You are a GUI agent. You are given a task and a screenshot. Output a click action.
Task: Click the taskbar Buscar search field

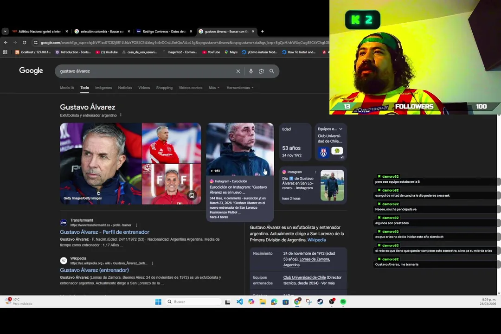pyautogui.click(x=193, y=302)
